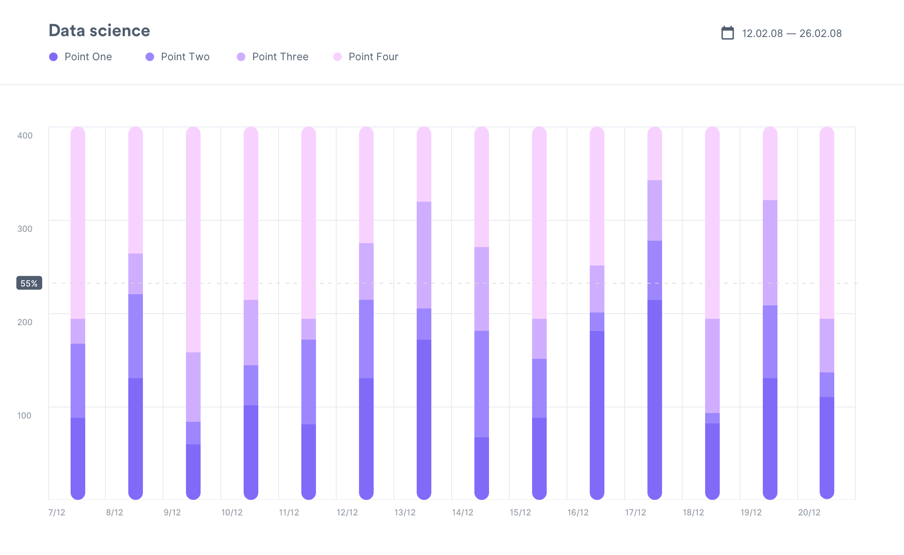Viewport: 904px width, 555px height.
Task: Open the date range selector showing 12.02.08 — 26.02.08
Action: click(x=791, y=33)
